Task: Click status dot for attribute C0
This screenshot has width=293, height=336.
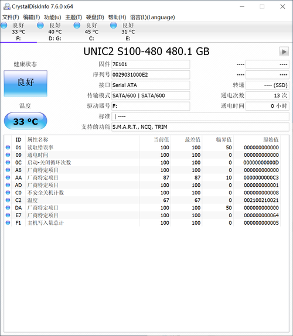Action: click(x=8, y=193)
